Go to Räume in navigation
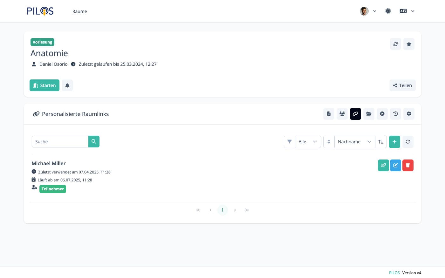This screenshot has width=445, height=278. coord(79,11)
